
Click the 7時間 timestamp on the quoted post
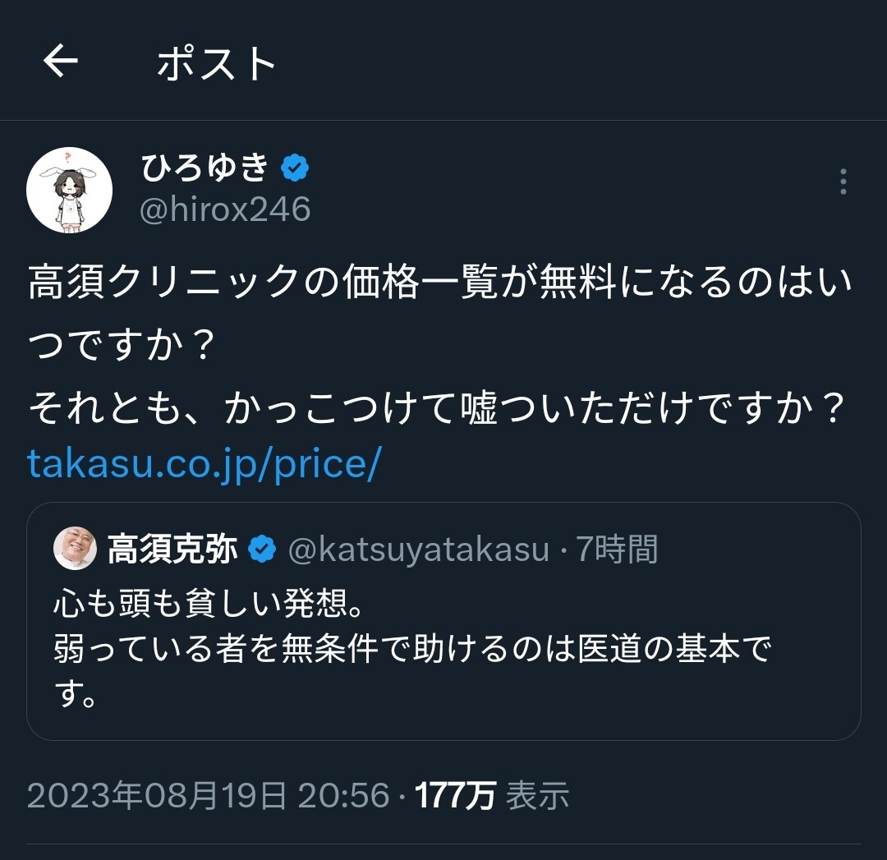click(x=617, y=550)
